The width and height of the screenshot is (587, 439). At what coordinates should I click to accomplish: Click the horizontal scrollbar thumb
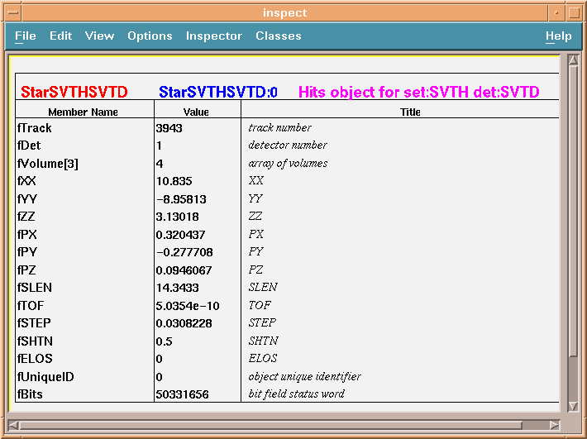[271, 425]
